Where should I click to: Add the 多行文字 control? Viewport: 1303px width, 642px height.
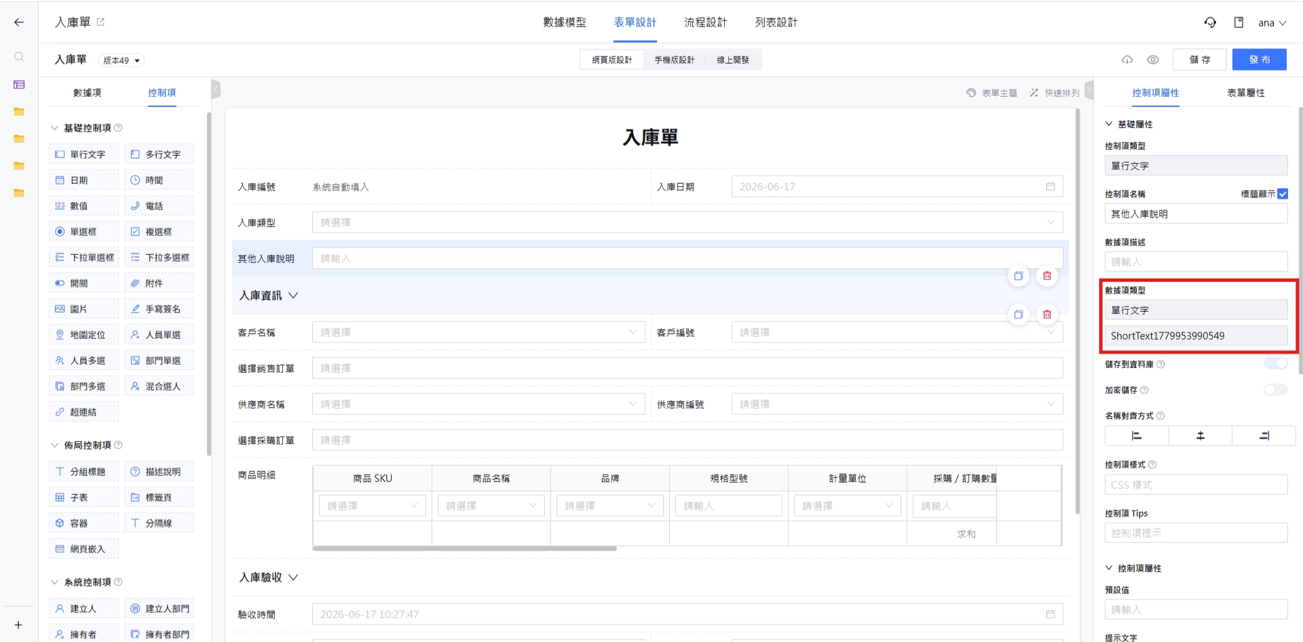tap(159, 154)
